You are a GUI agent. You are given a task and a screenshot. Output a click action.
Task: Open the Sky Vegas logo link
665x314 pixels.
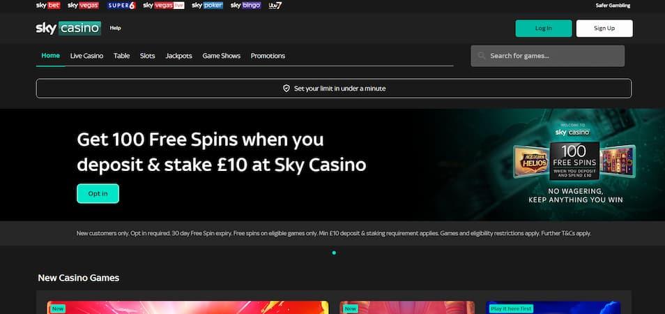[83, 6]
